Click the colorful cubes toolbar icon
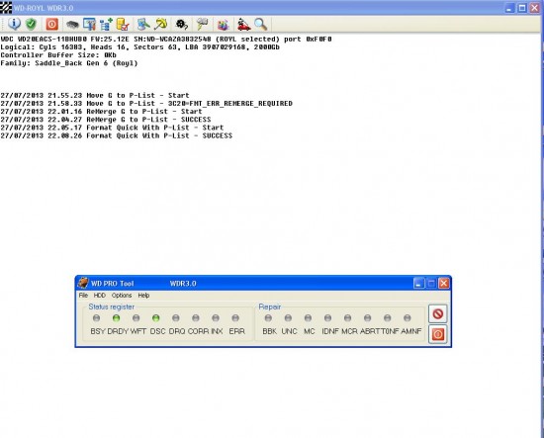The width and height of the screenshot is (544, 438). click(x=224, y=25)
